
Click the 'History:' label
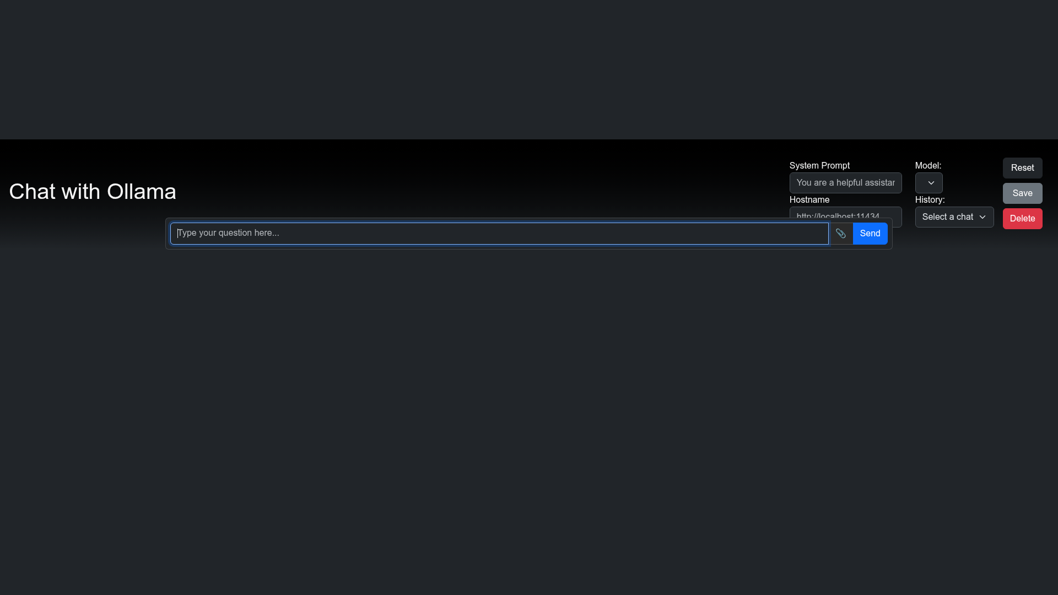point(930,200)
